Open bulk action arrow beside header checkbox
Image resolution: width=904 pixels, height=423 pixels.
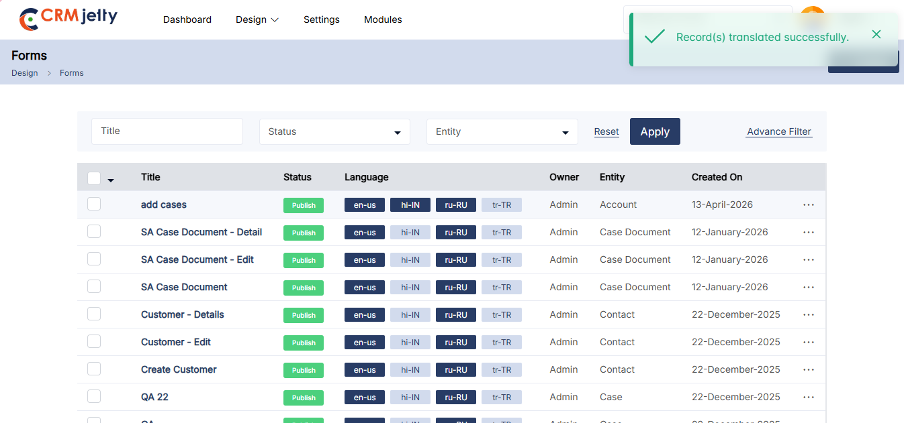(x=111, y=180)
